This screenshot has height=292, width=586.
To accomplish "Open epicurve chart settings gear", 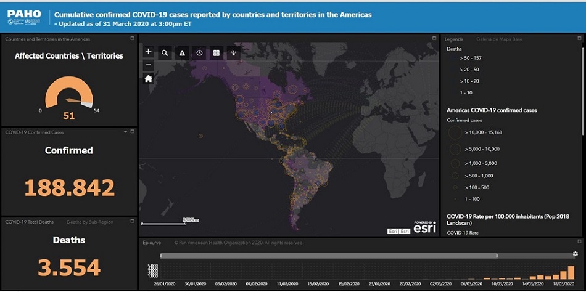I will 575,254.
